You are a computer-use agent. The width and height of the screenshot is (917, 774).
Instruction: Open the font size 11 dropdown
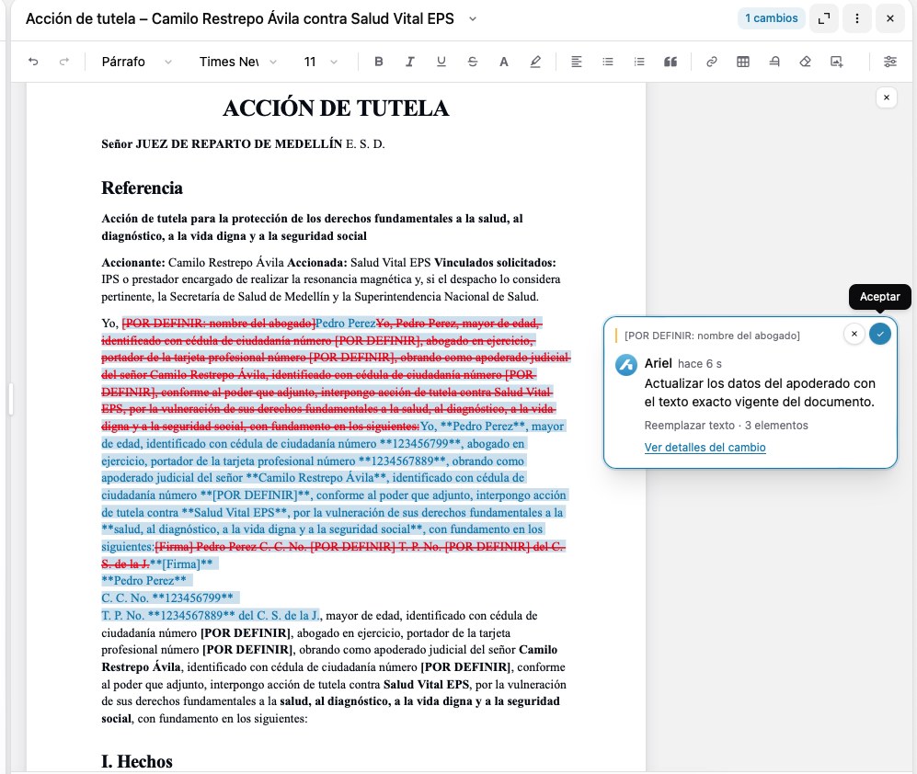(320, 62)
